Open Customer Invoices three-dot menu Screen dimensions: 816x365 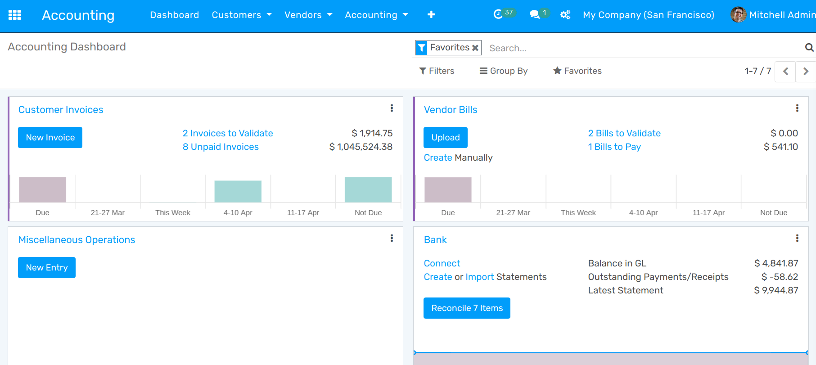tap(392, 108)
